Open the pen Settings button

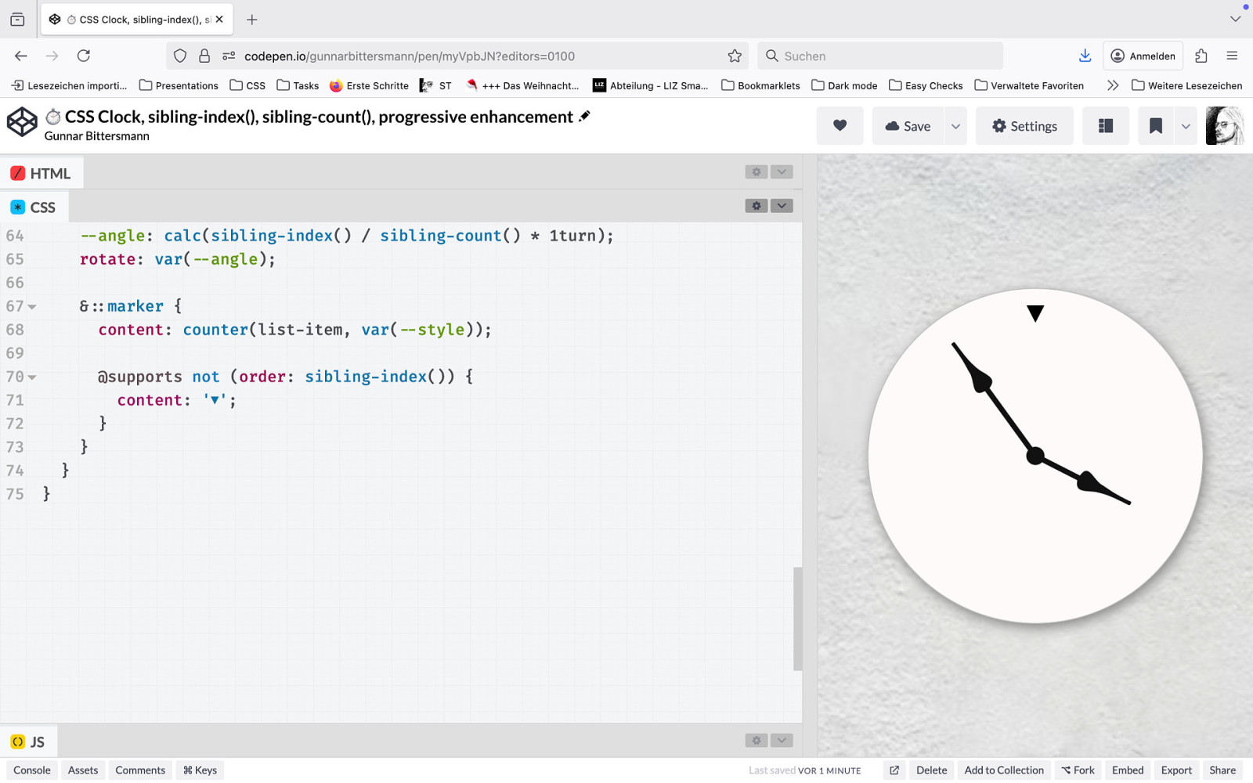point(1024,126)
